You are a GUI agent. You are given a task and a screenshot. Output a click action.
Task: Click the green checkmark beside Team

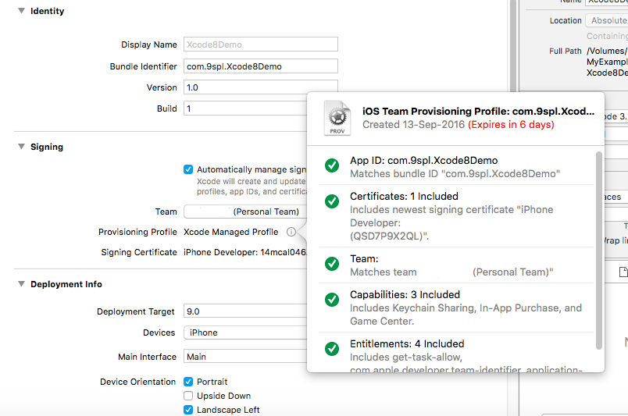(331, 265)
